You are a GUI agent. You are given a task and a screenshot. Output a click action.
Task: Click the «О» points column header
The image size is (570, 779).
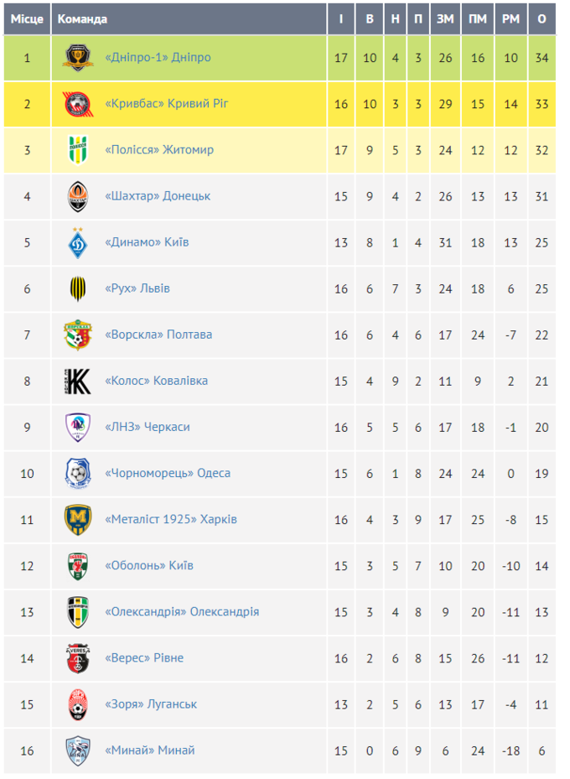coord(541,18)
